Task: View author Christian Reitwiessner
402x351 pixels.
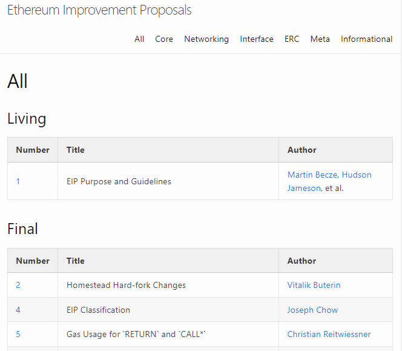Action: click(x=329, y=334)
